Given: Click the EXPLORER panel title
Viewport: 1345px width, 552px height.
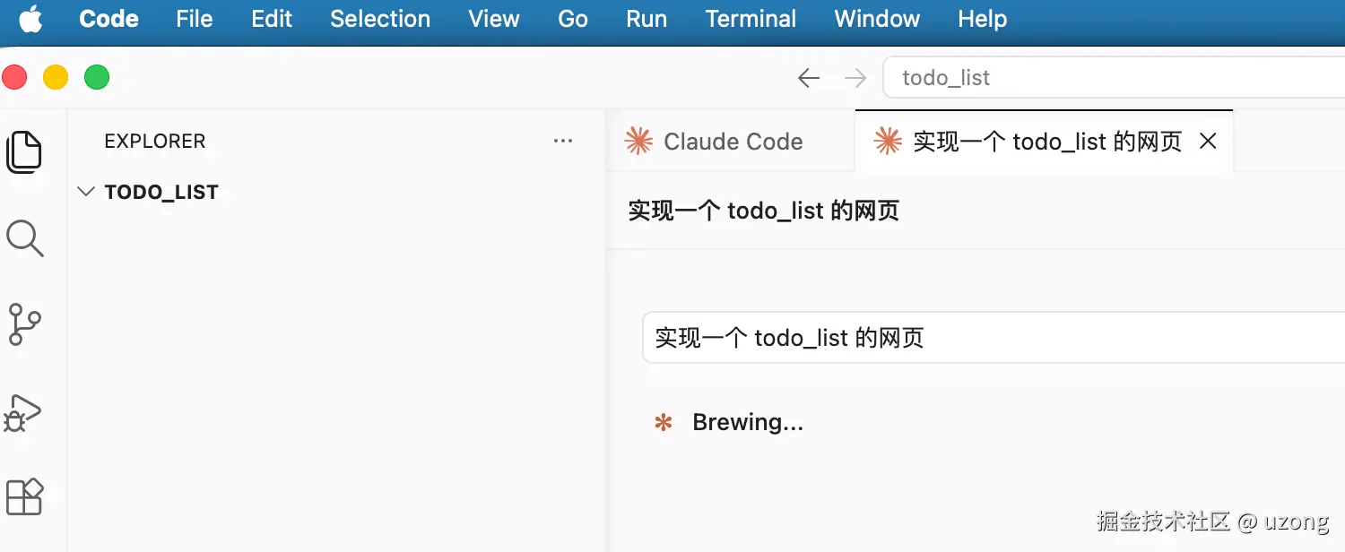Looking at the screenshot, I should pos(155,142).
